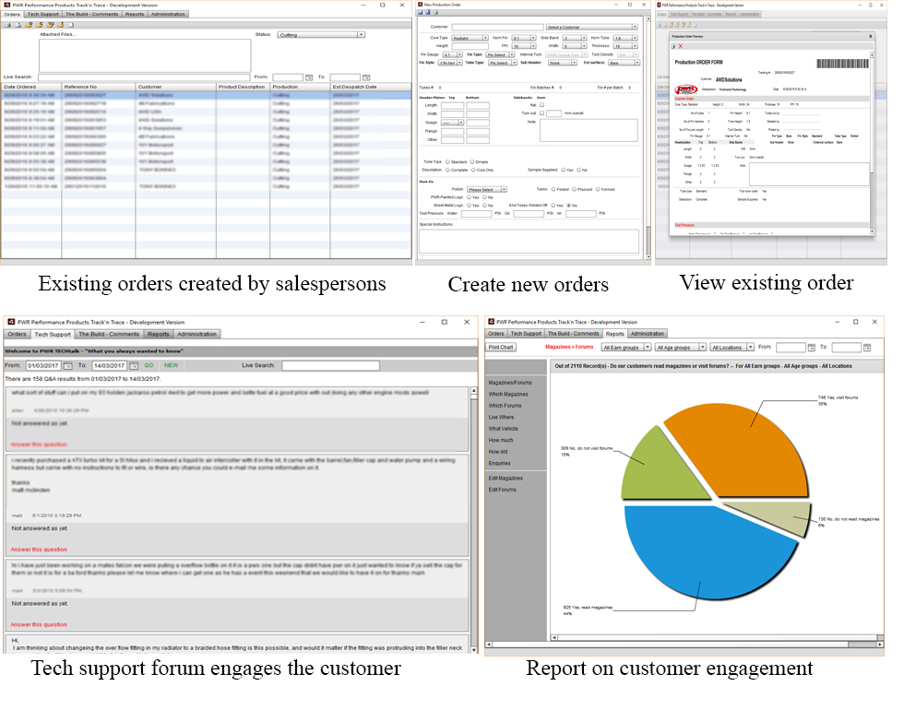Open The Build - Comments tab in Orders window
904x710 pixels.
point(91,14)
